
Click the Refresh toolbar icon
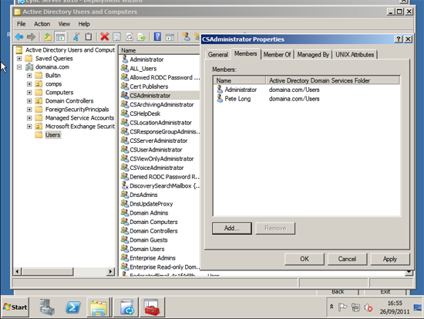tap(130, 36)
